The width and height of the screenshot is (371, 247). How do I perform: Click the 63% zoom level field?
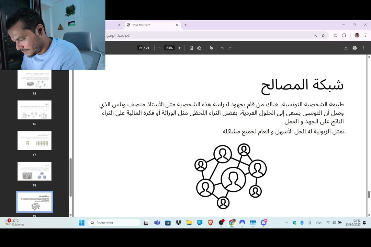[x=169, y=48]
